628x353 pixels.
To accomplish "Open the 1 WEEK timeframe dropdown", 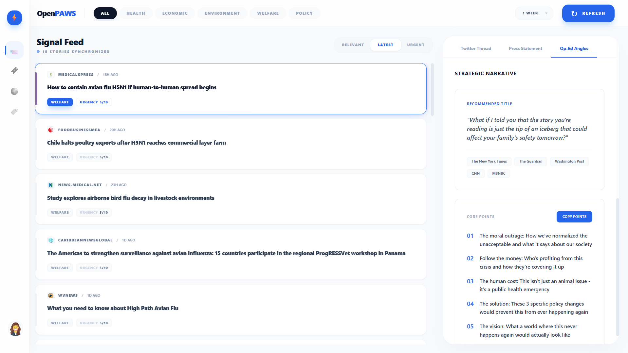I will coord(534,13).
